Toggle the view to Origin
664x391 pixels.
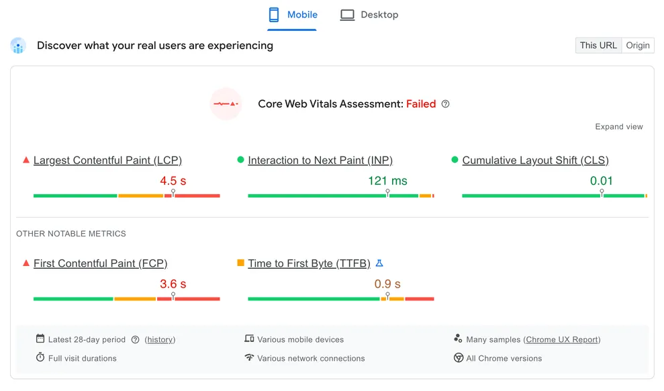click(637, 45)
